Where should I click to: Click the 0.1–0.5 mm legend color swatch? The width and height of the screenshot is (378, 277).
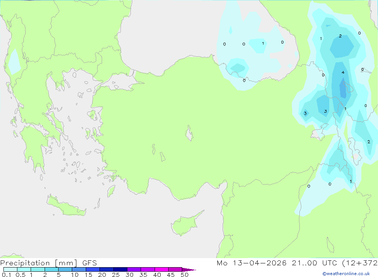[x=10, y=269]
